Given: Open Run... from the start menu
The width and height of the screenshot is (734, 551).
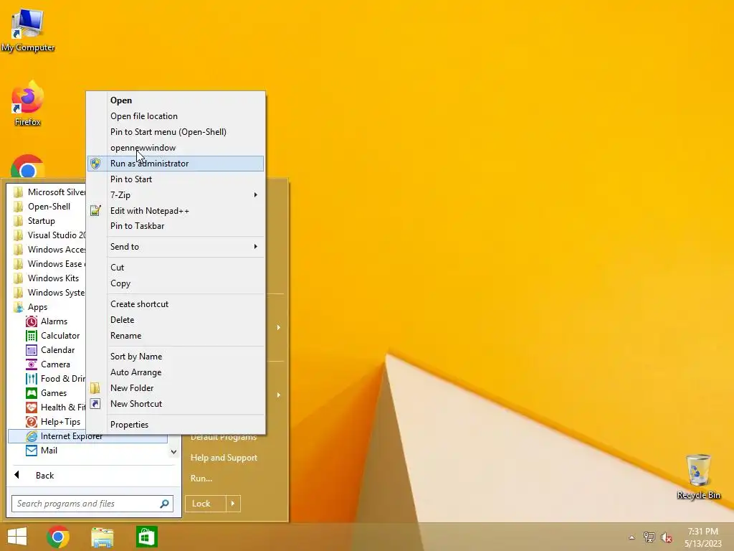Looking at the screenshot, I should [x=201, y=479].
